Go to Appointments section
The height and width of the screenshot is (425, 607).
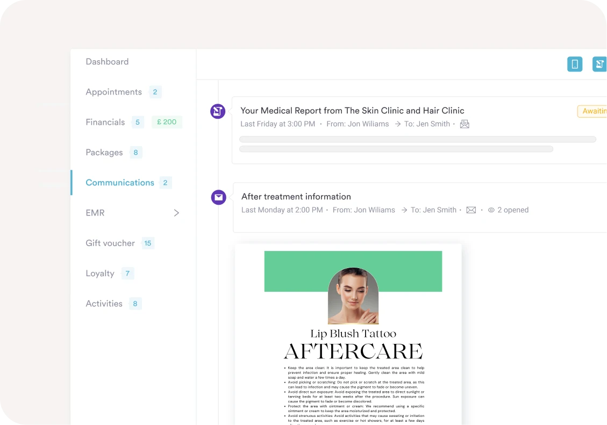pyautogui.click(x=113, y=92)
